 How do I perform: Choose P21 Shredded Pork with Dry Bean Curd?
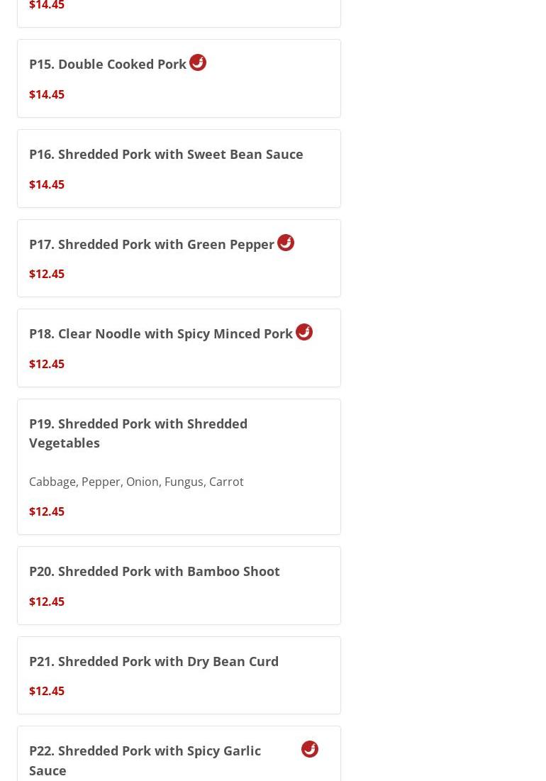[179, 675]
